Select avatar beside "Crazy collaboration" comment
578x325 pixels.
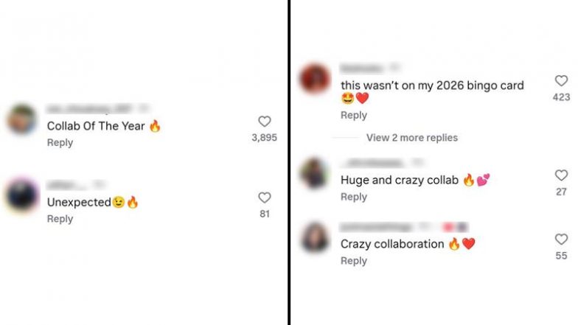coord(316,238)
